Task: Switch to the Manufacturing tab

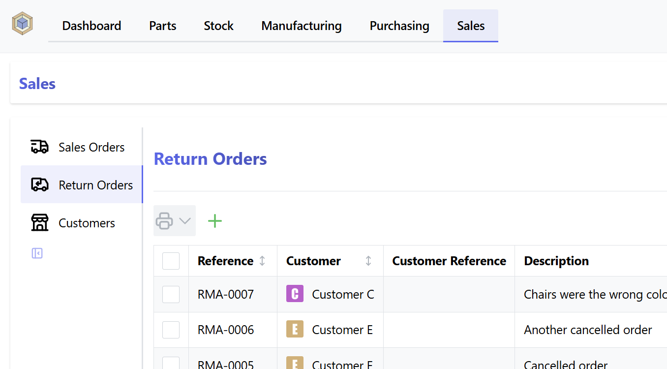Action: 302,26
